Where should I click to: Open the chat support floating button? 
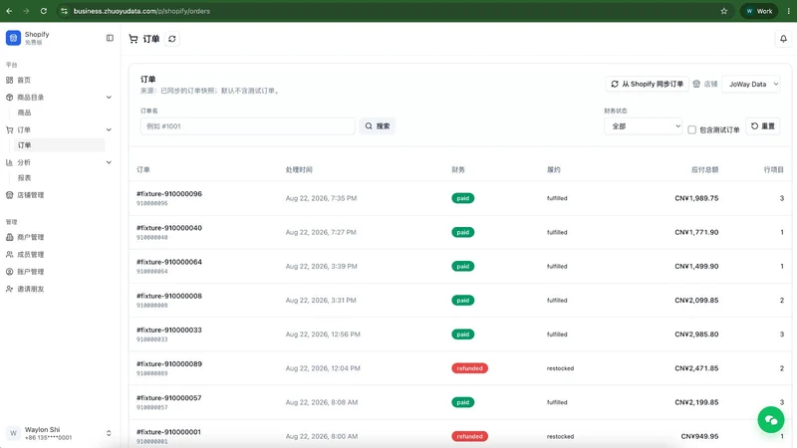point(770,419)
